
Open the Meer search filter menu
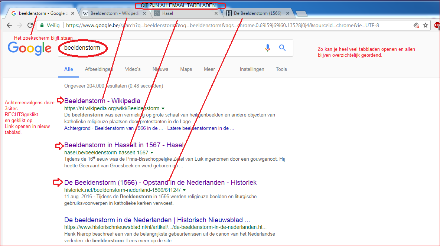[209, 69]
